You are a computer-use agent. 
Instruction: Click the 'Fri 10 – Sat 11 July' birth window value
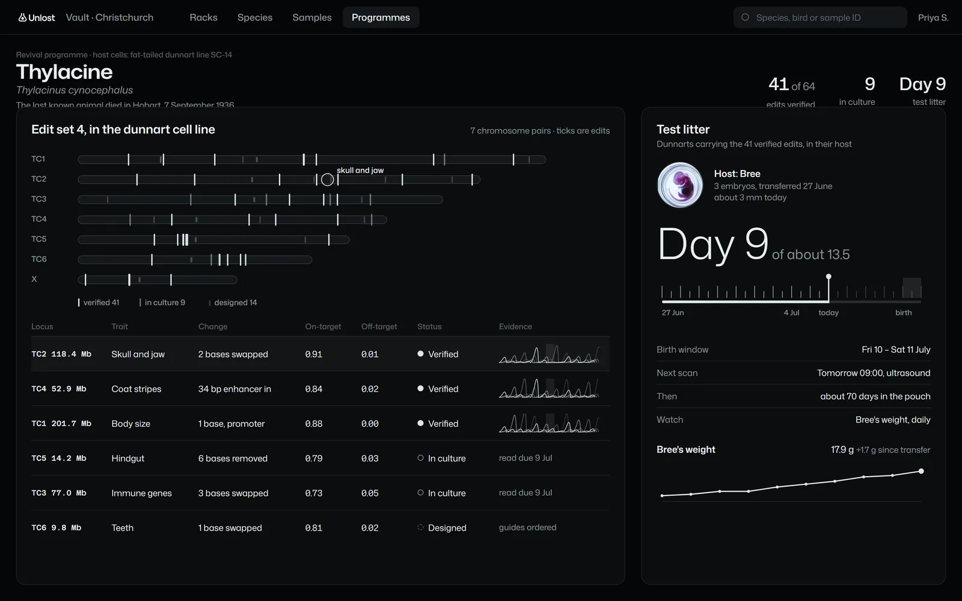click(896, 349)
